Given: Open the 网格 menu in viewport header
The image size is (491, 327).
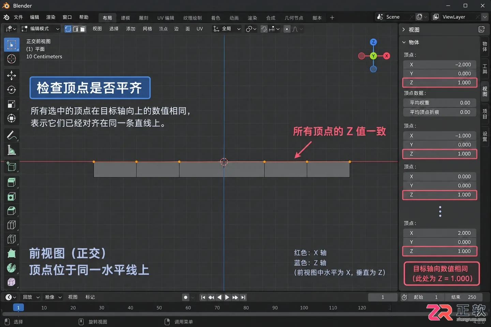Looking at the screenshot, I should (147, 29).
